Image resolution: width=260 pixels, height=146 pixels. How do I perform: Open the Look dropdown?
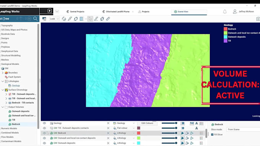pos(54,19)
